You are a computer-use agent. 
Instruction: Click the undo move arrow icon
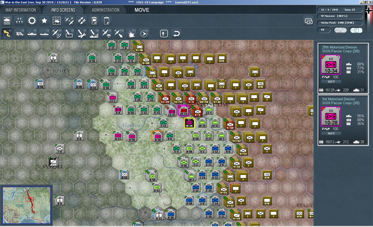click(x=176, y=34)
